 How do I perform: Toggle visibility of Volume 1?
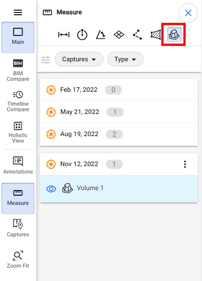pyautogui.click(x=51, y=189)
